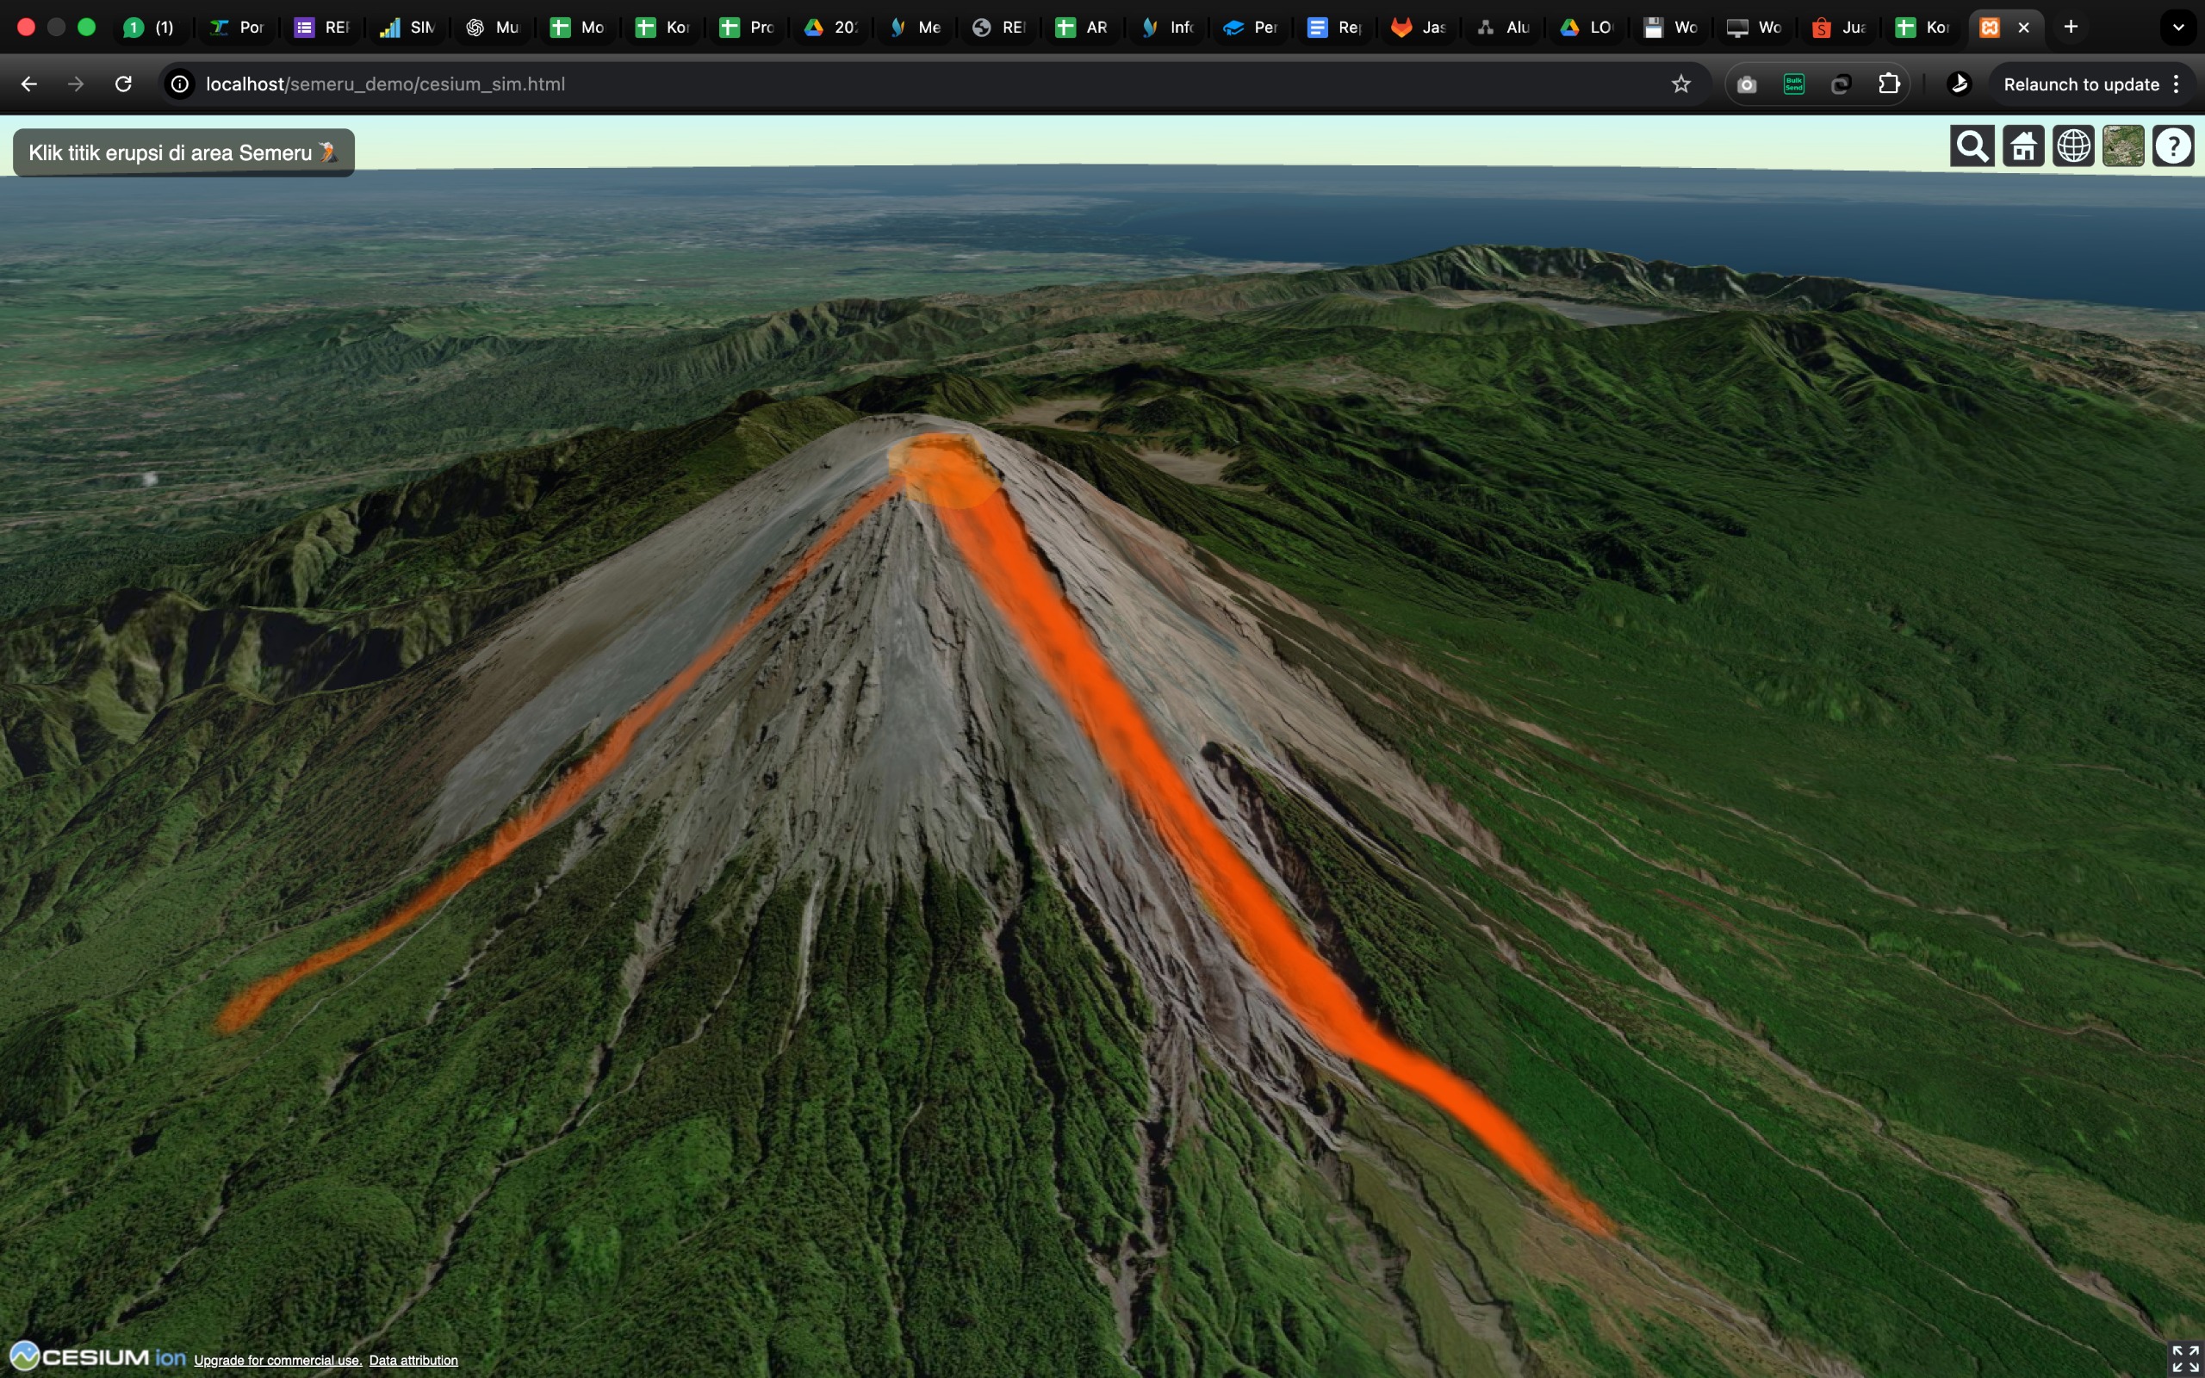The image size is (2205, 1378).
Task: Open the Cesium geocoder search icon
Action: coord(1972,146)
